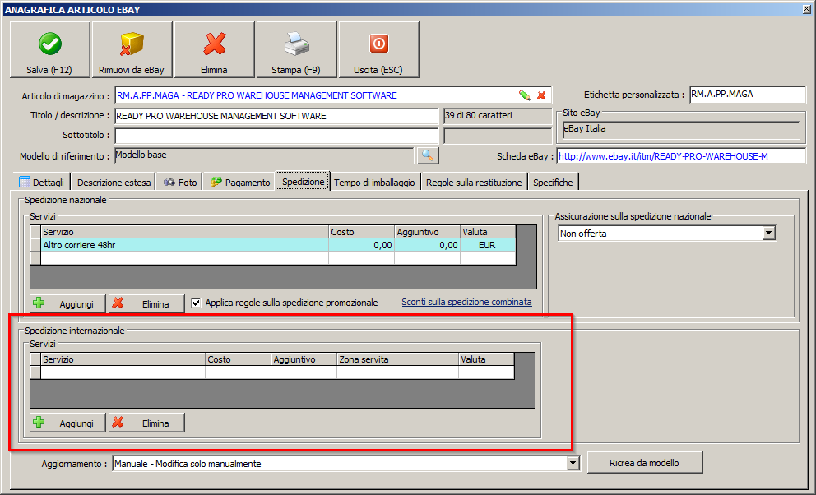Click the red X Elimina in Spedizione internazionale

click(x=146, y=423)
